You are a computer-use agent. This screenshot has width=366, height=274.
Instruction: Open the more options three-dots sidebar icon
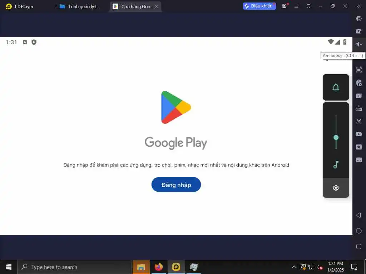[359, 160]
